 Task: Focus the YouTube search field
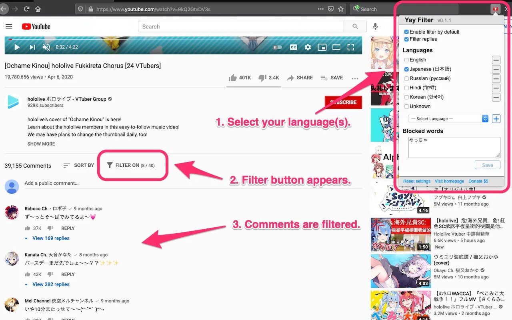[x=241, y=27]
